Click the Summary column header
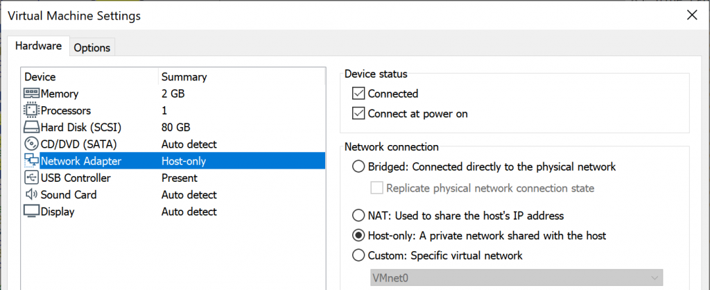 tap(184, 77)
